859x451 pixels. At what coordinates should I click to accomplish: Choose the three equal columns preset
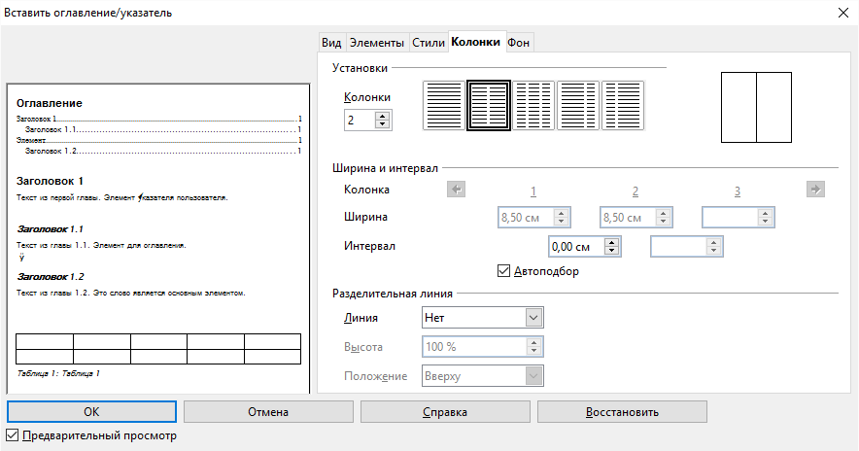(533, 105)
